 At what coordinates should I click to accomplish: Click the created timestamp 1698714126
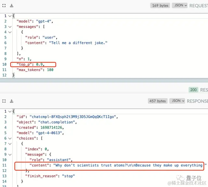[51, 128]
